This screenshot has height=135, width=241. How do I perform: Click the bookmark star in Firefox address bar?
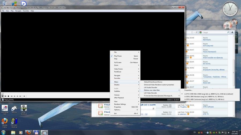click(192, 33)
